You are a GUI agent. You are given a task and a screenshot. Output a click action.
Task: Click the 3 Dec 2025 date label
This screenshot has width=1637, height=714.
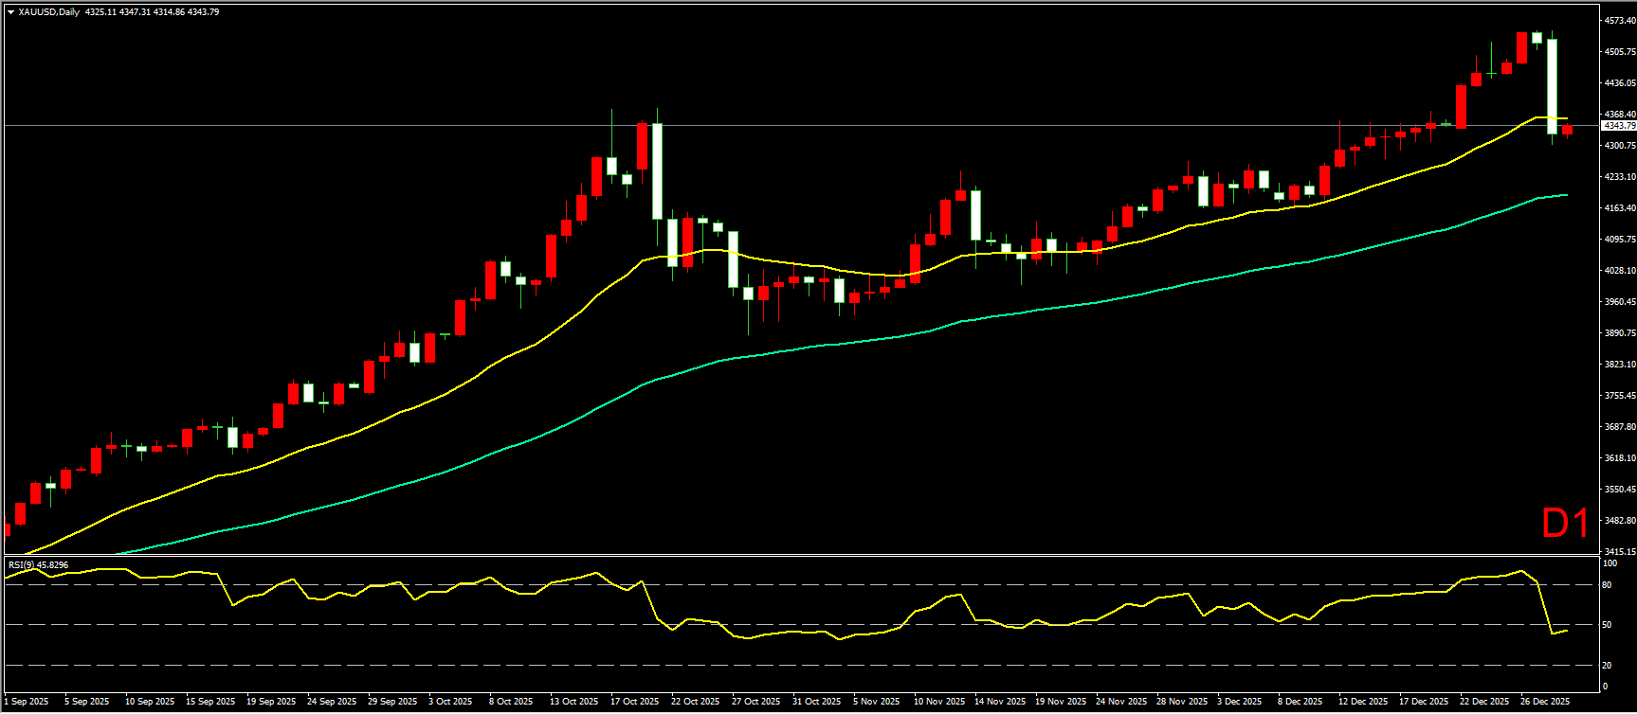pyautogui.click(x=1239, y=702)
